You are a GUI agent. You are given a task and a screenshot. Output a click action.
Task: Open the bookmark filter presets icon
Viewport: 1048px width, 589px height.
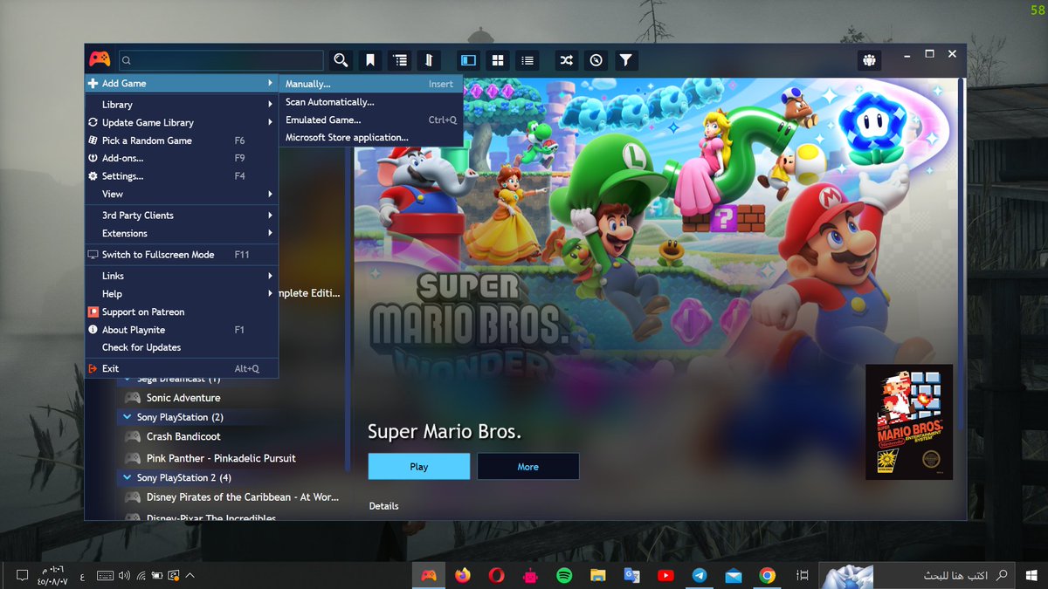tap(370, 60)
